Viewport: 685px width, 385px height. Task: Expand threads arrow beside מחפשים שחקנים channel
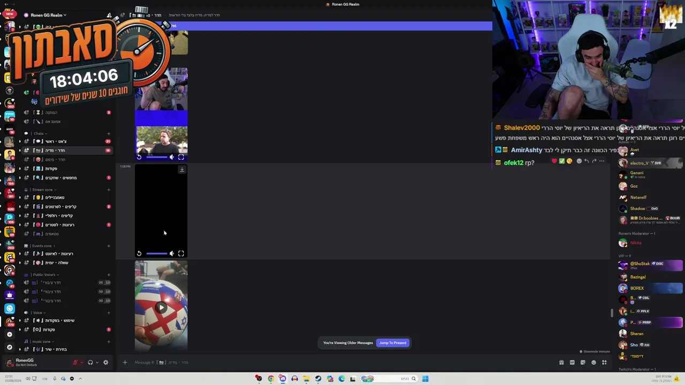tap(20, 178)
